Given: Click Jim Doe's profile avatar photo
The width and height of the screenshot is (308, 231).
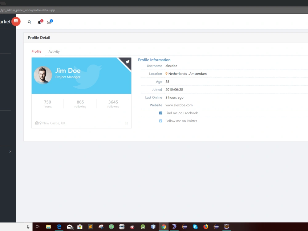Looking at the screenshot, I should point(43,75).
